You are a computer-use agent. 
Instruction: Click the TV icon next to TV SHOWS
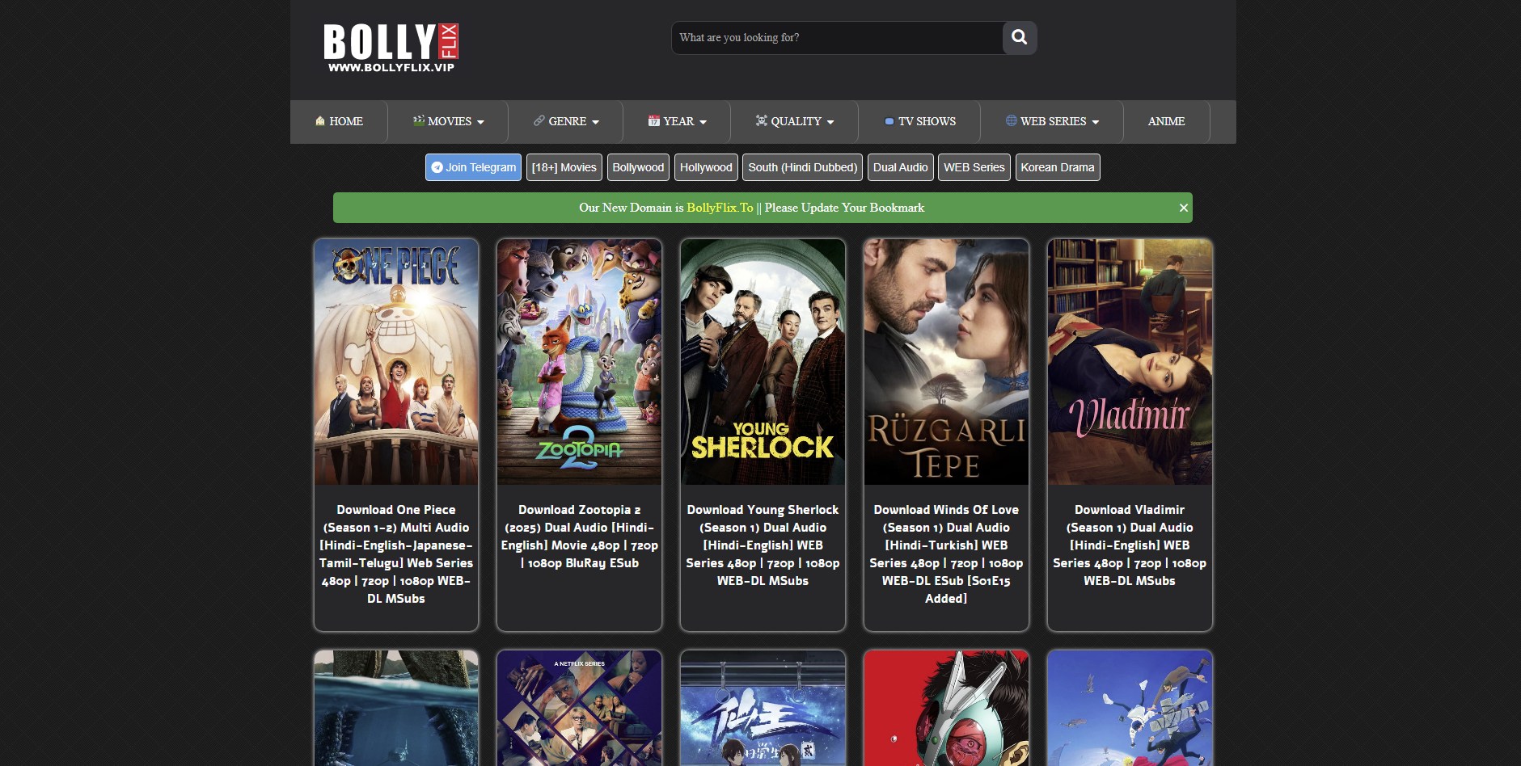pos(889,121)
